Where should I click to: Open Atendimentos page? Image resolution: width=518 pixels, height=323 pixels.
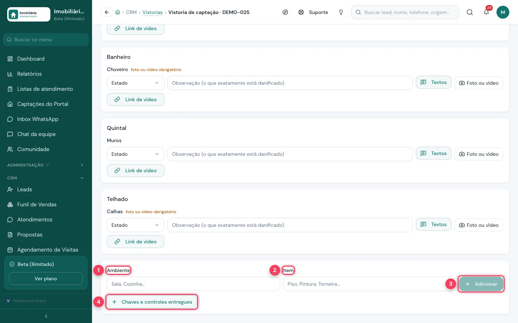pyautogui.click(x=46, y=220)
